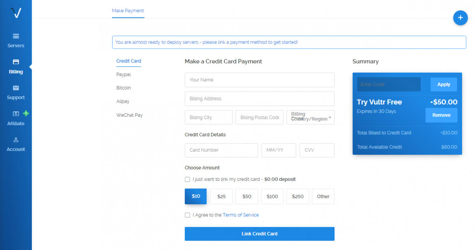Click the green Affiliate badge
Viewport: 474px width, 250px height.
(26, 113)
